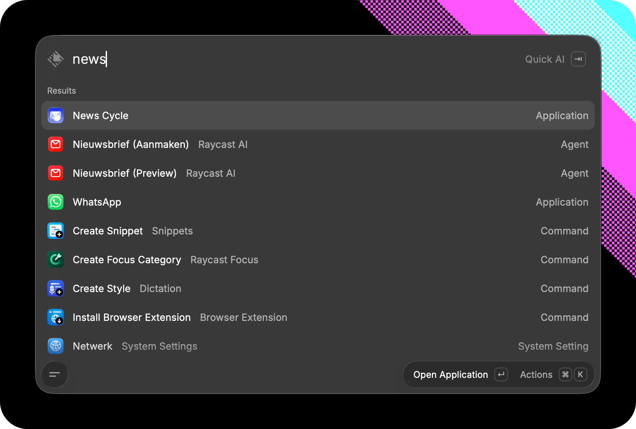Image resolution: width=636 pixels, height=429 pixels.
Task: Click the WhatsApp icon
Action: (56, 202)
